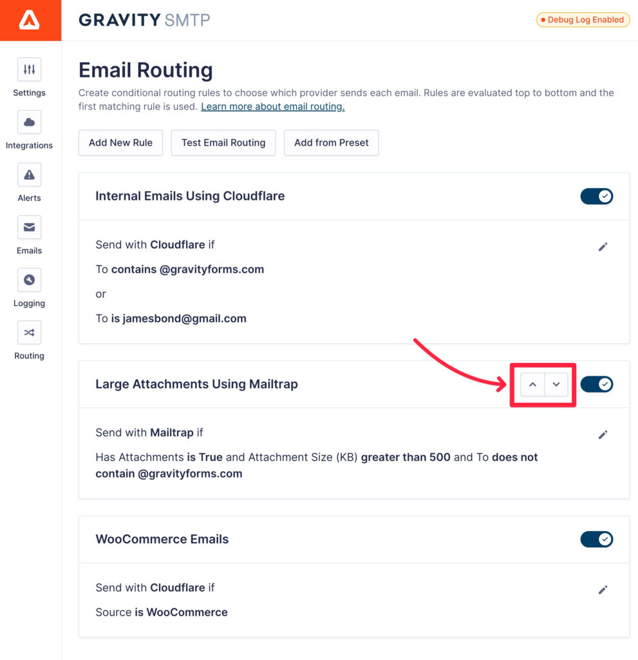Open the Alerts warning triangle icon
638x660 pixels.
pos(29,175)
